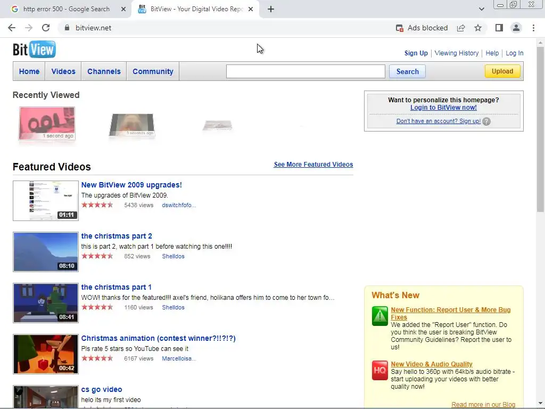Image resolution: width=545 pixels, height=409 pixels.
Task: Open Christmas animation (contest winner?!!?!?) title
Action: point(158,338)
